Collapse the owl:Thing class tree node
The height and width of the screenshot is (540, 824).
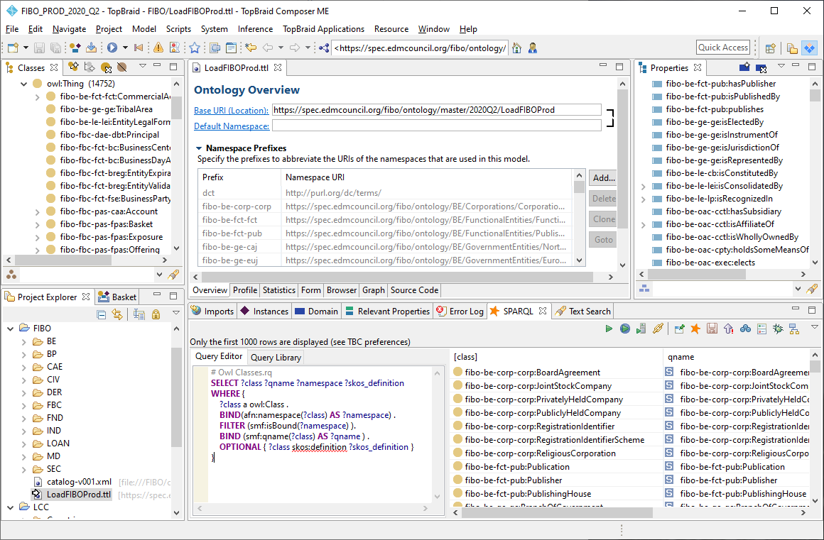coord(23,84)
